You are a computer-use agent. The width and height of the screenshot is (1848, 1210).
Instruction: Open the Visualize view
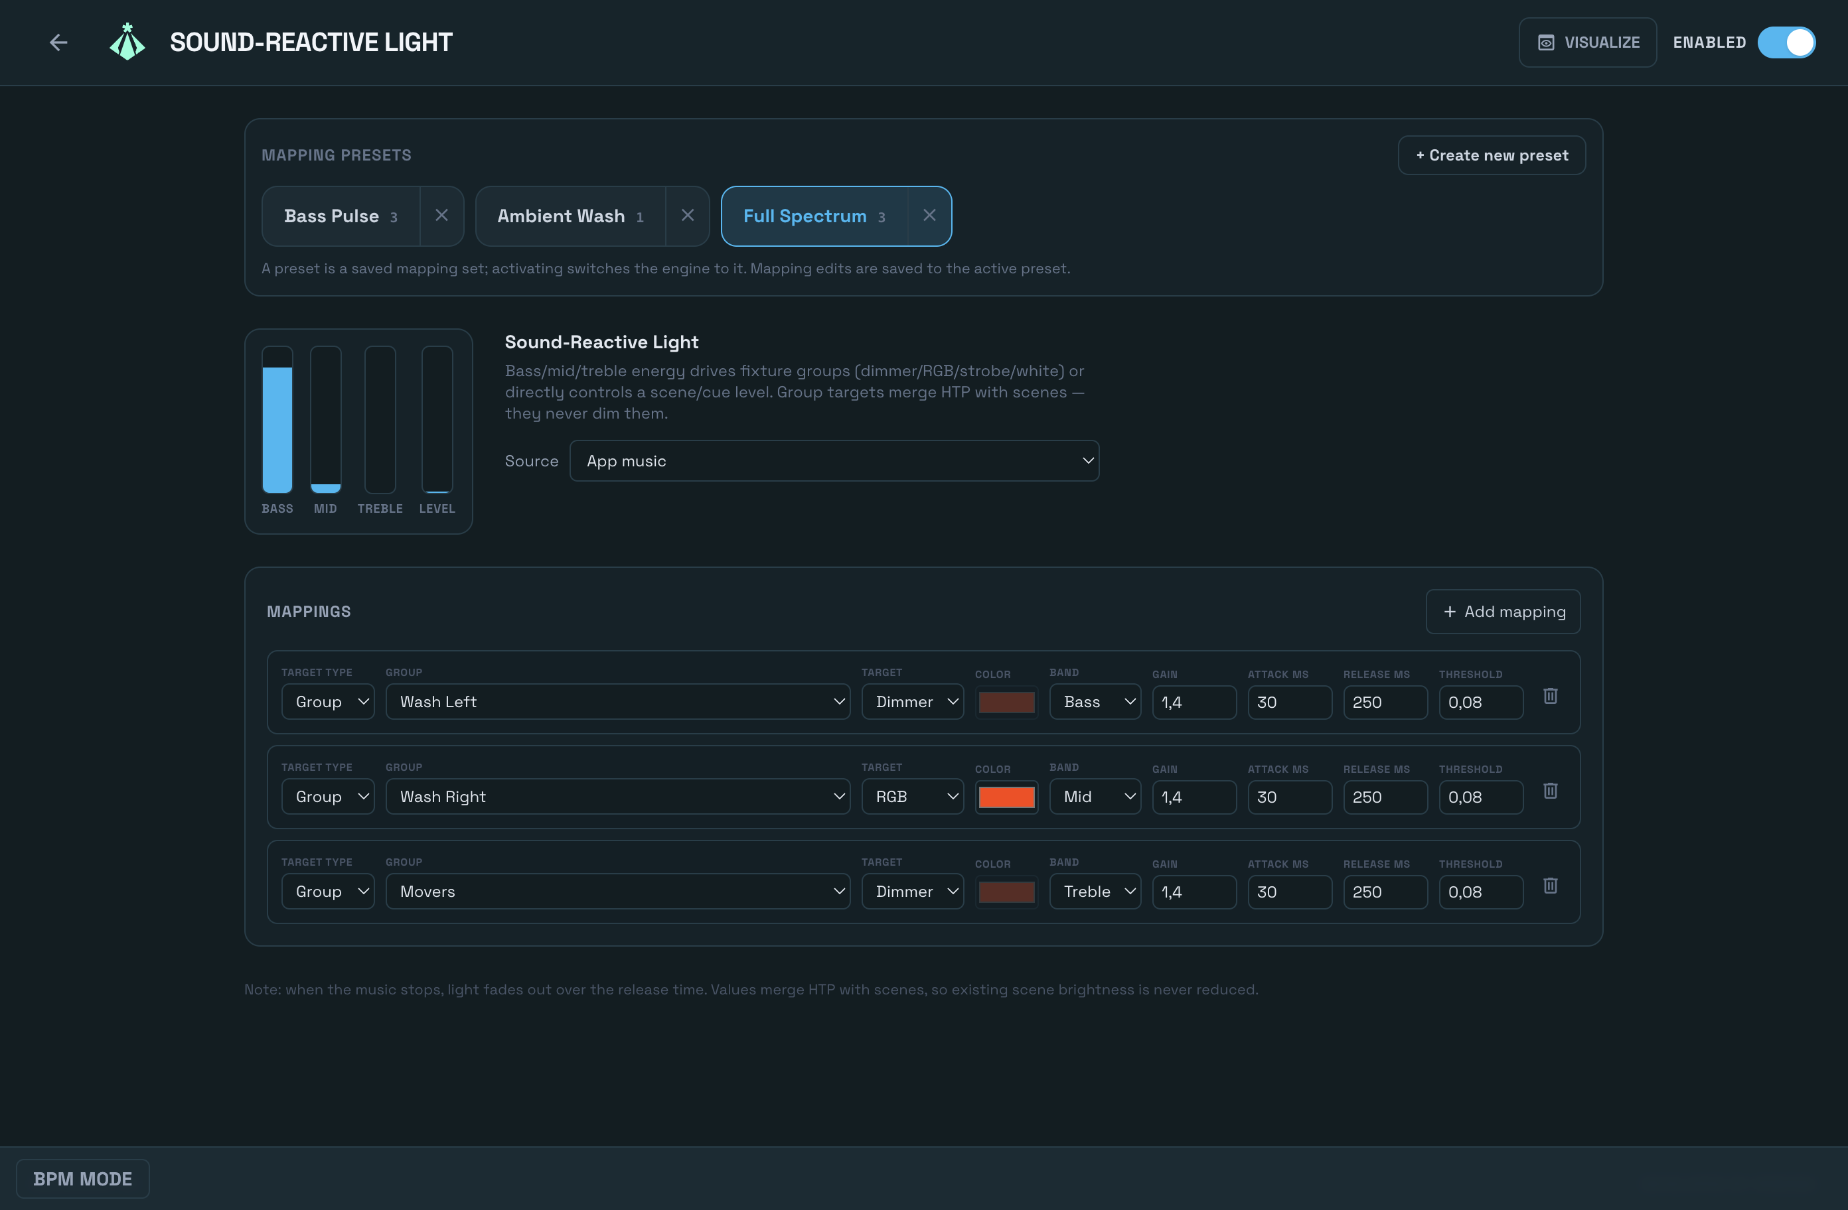click(1587, 42)
